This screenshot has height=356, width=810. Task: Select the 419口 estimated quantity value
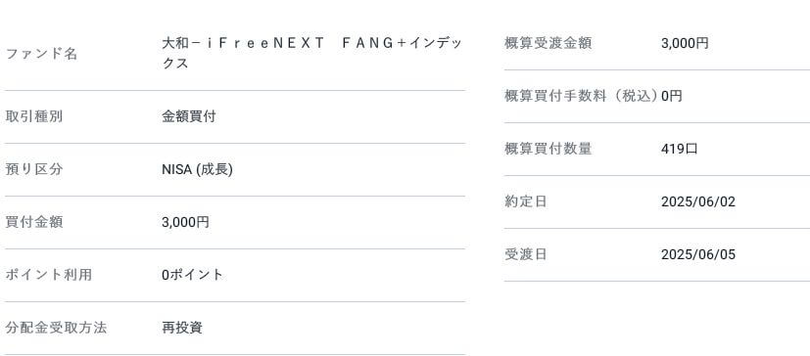[680, 149]
